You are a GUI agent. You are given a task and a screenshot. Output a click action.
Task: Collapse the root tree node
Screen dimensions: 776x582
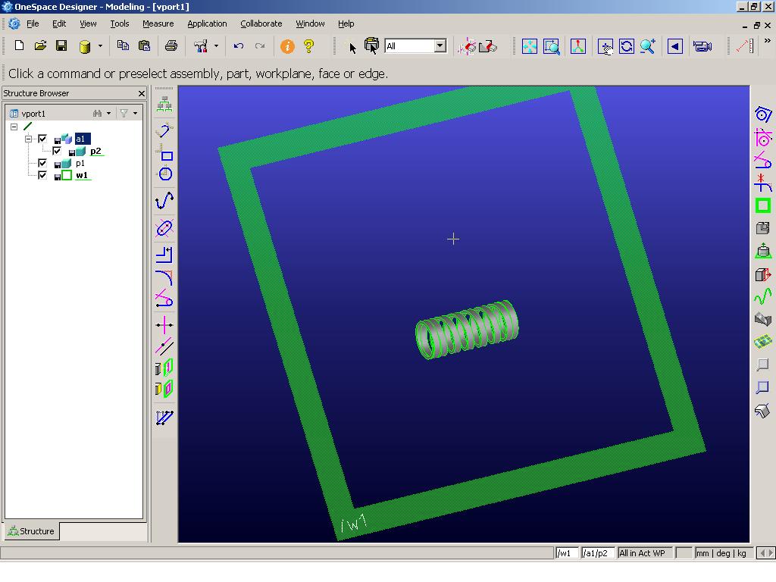coord(14,127)
